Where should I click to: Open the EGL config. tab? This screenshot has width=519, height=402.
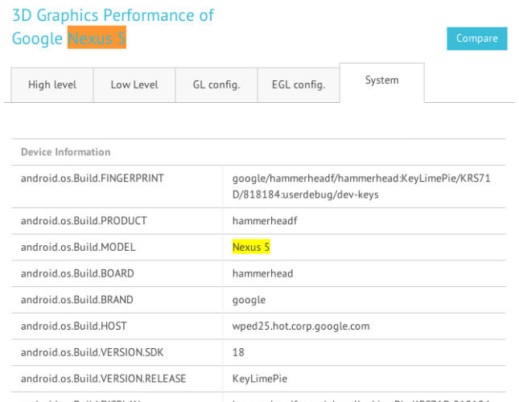click(299, 84)
